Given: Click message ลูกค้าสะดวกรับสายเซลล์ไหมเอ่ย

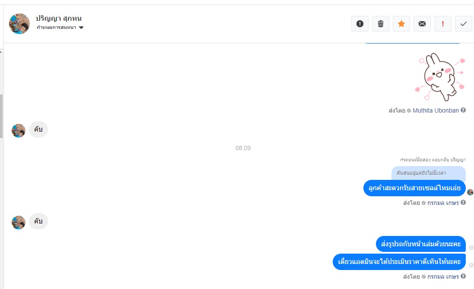Looking at the screenshot, I should tap(414, 188).
